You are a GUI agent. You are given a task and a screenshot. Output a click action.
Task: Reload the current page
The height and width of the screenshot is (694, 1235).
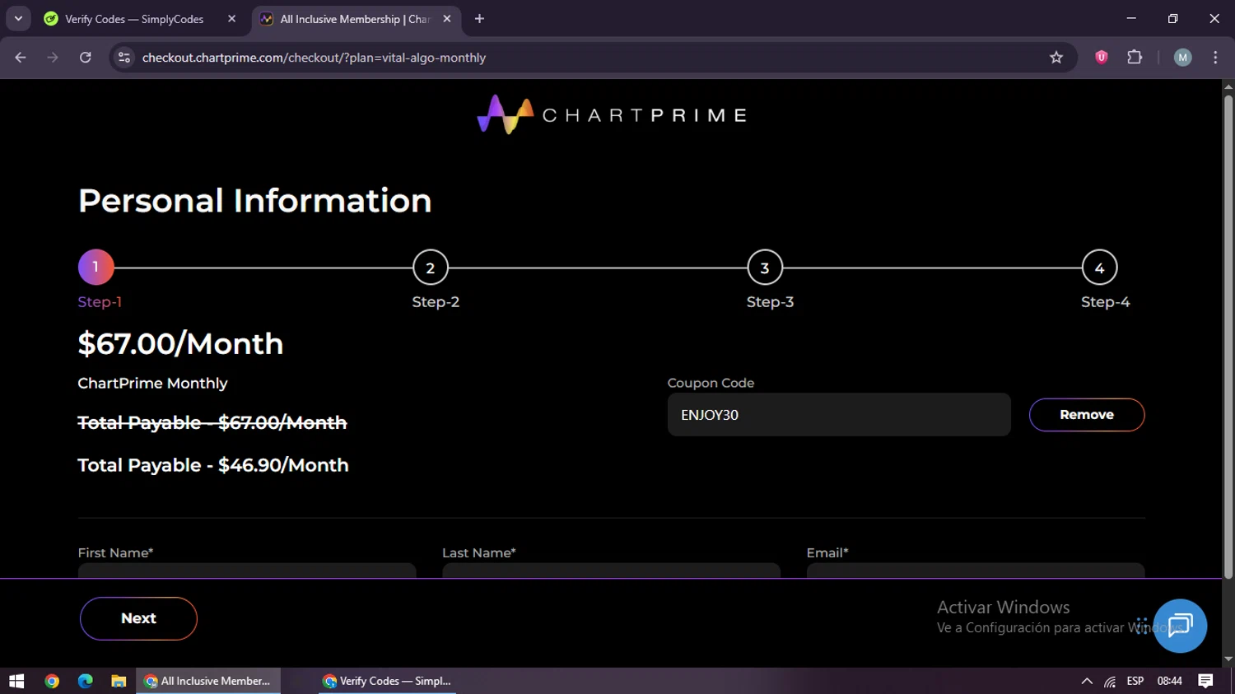pyautogui.click(x=86, y=58)
